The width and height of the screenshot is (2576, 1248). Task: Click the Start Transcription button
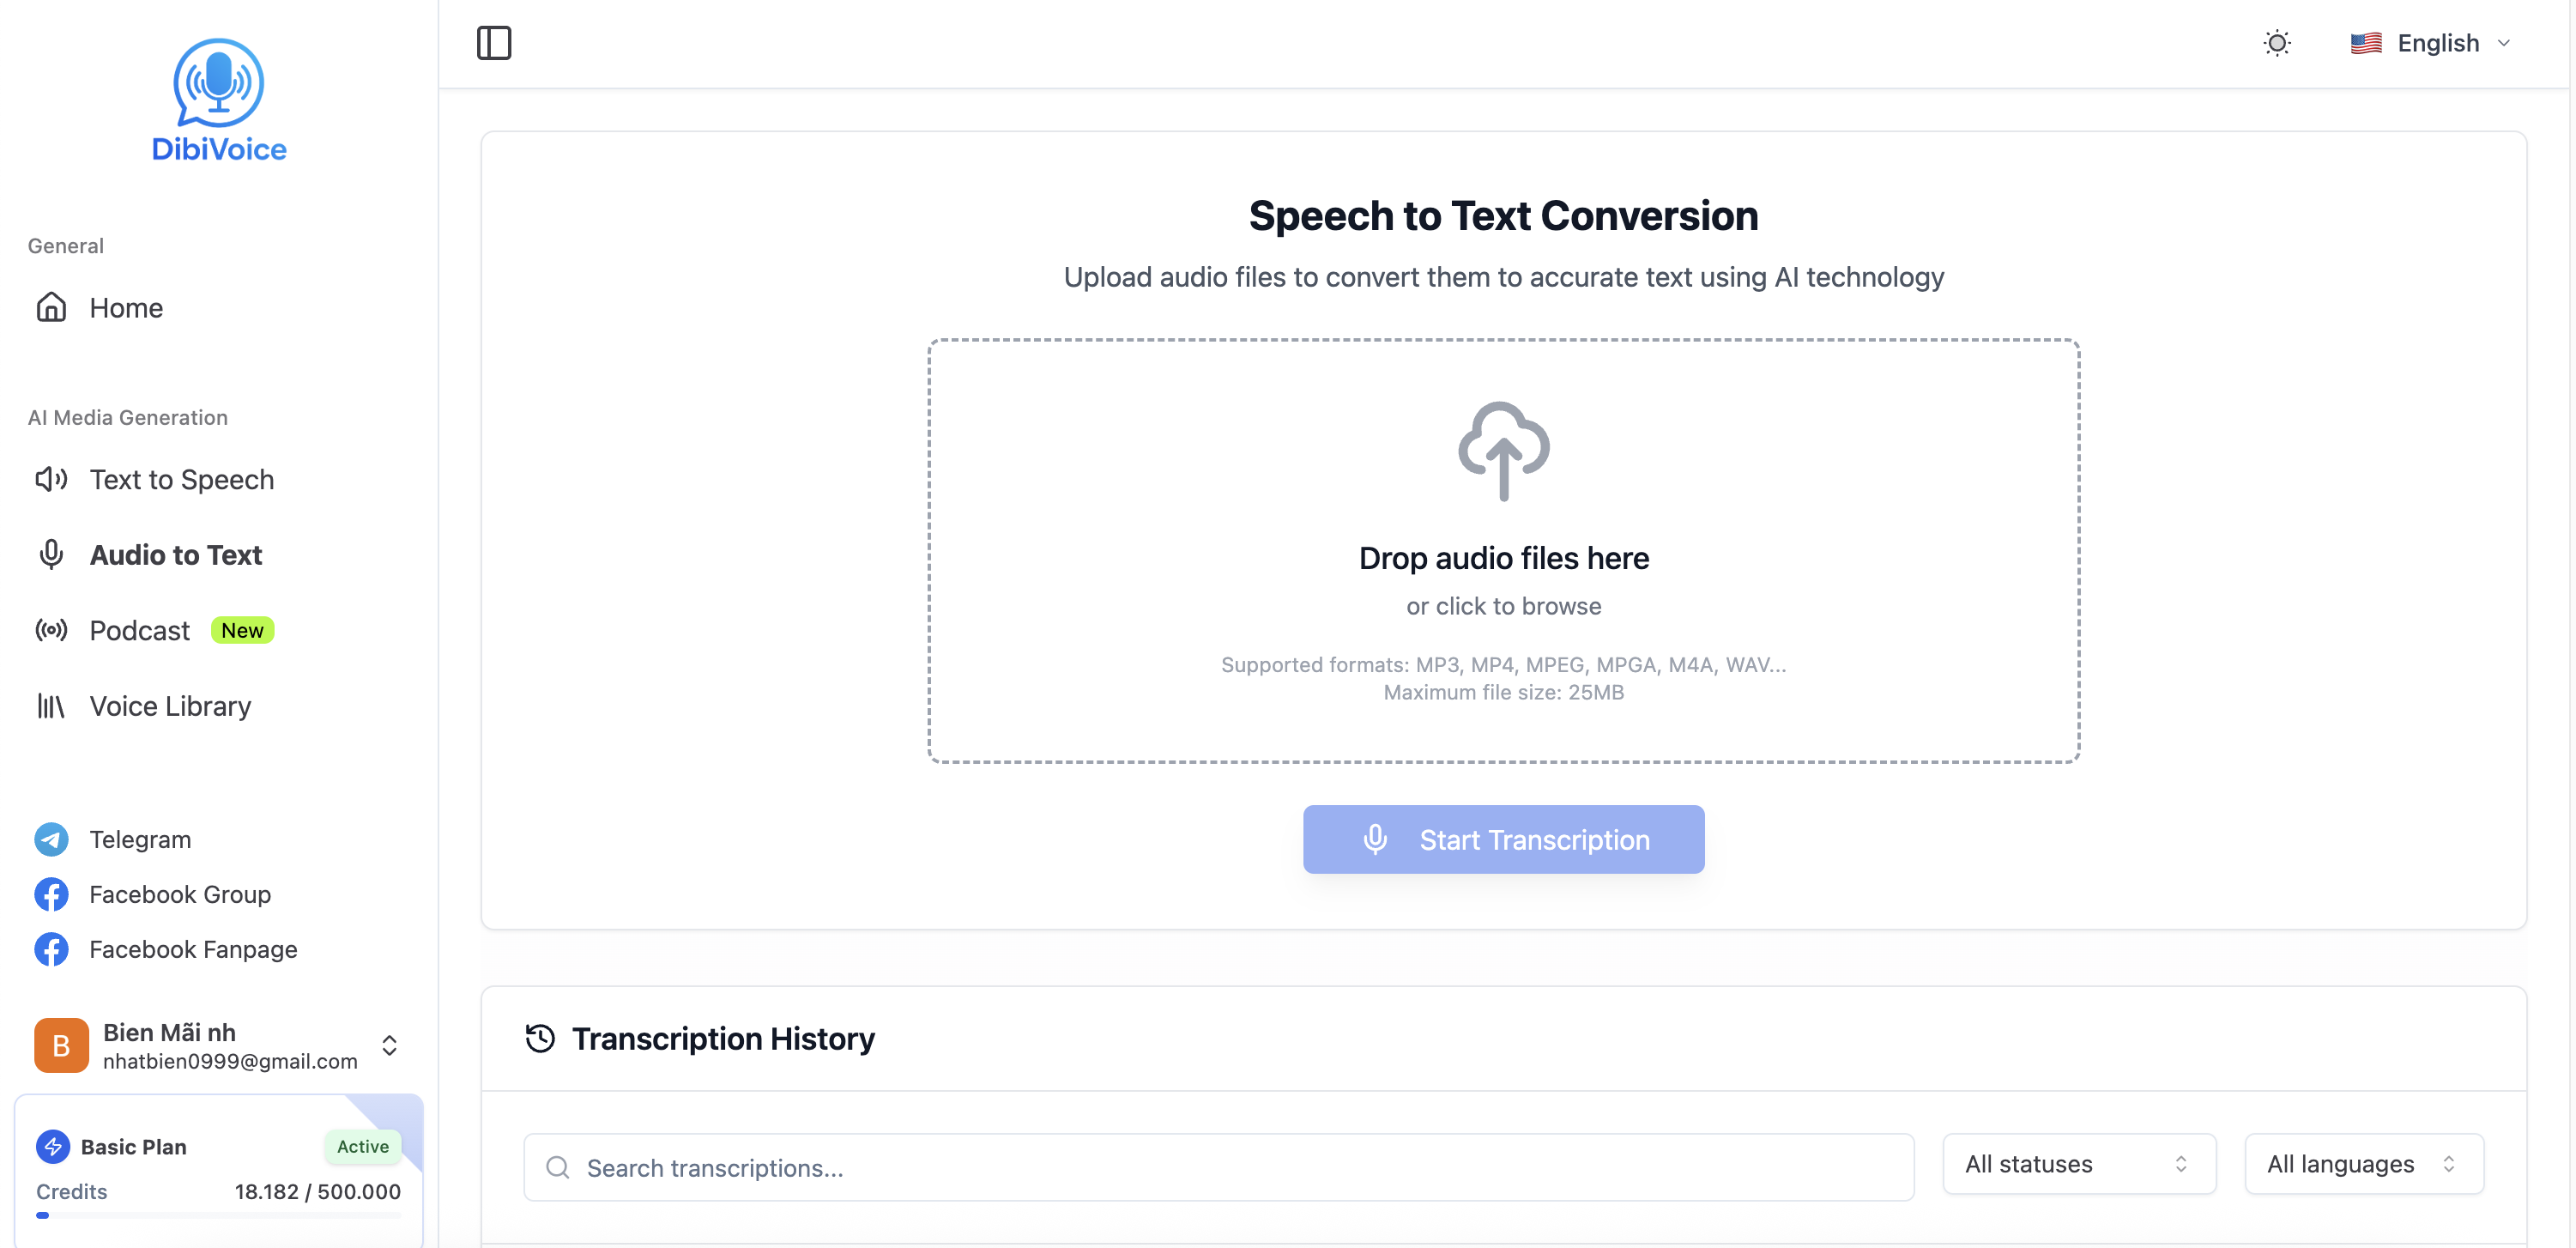[x=1503, y=840]
